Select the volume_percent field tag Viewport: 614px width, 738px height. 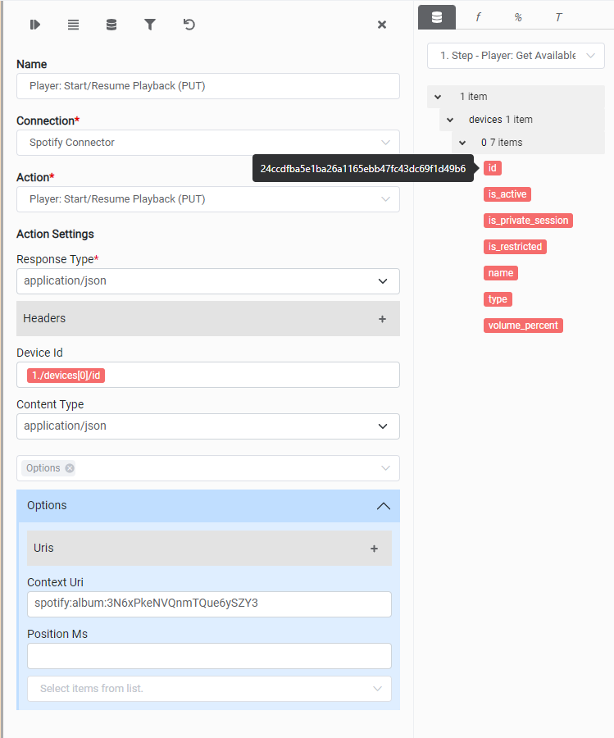pyautogui.click(x=523, y=326)
